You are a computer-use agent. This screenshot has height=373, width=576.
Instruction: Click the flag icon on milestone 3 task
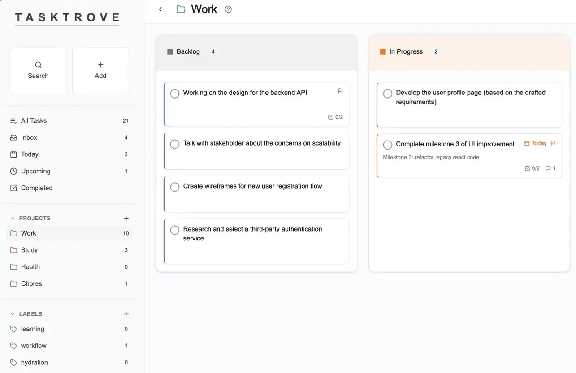(x=553, y=143)
